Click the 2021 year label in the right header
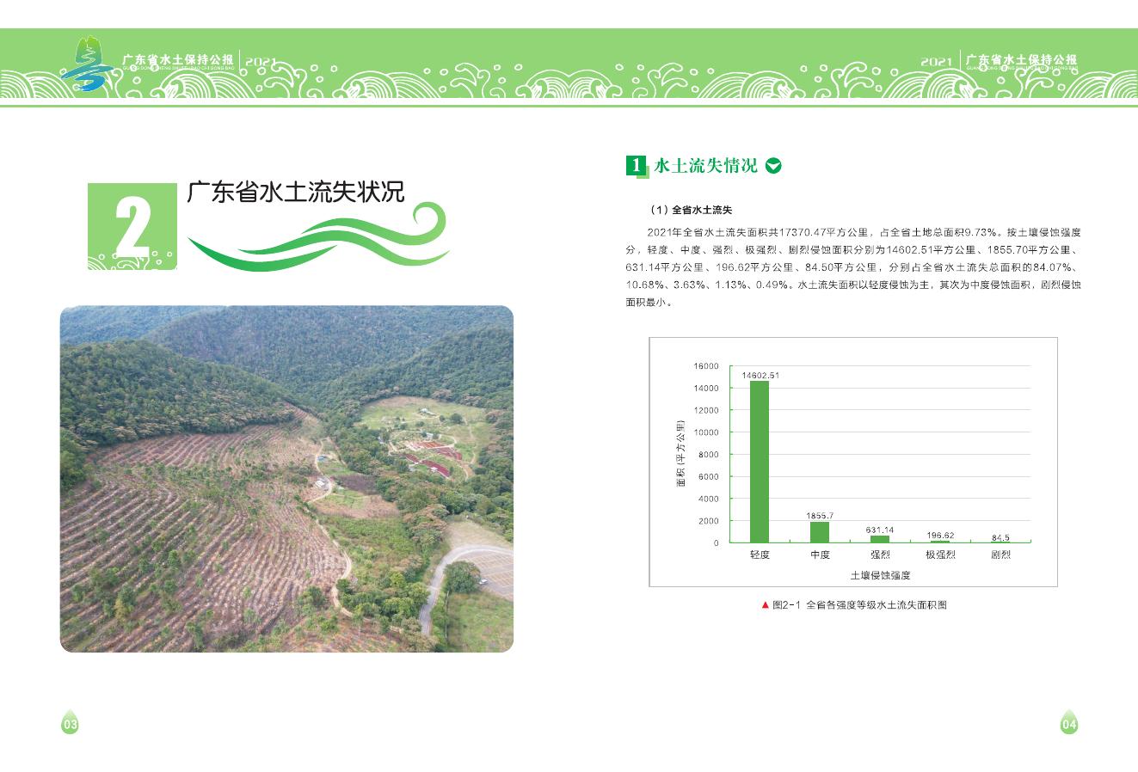The width and height of the screenshot is (1138, 772). [937, 62]
